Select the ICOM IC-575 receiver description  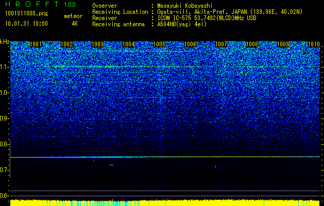pos(207,18)
